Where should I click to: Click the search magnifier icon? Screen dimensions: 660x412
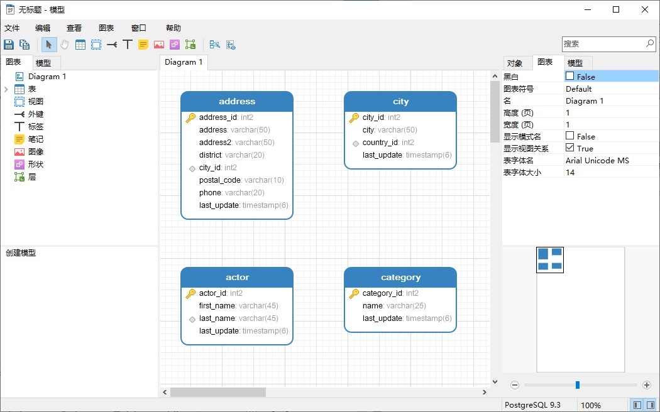click(650, 43)
